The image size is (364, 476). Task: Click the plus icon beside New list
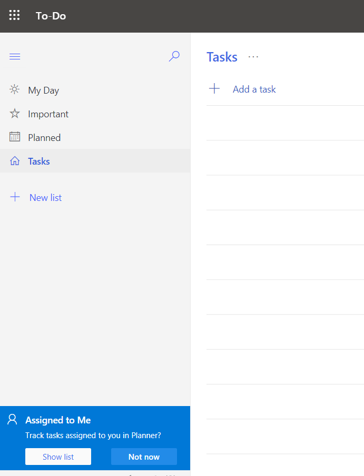tap(15, 197)
